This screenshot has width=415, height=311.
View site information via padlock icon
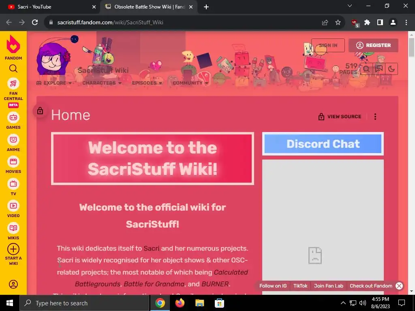click(x=51, y=23)
